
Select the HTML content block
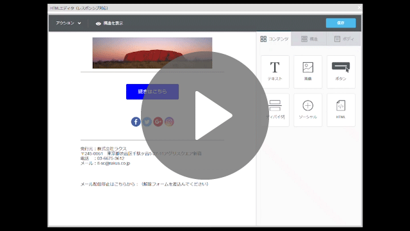point(341,110)
